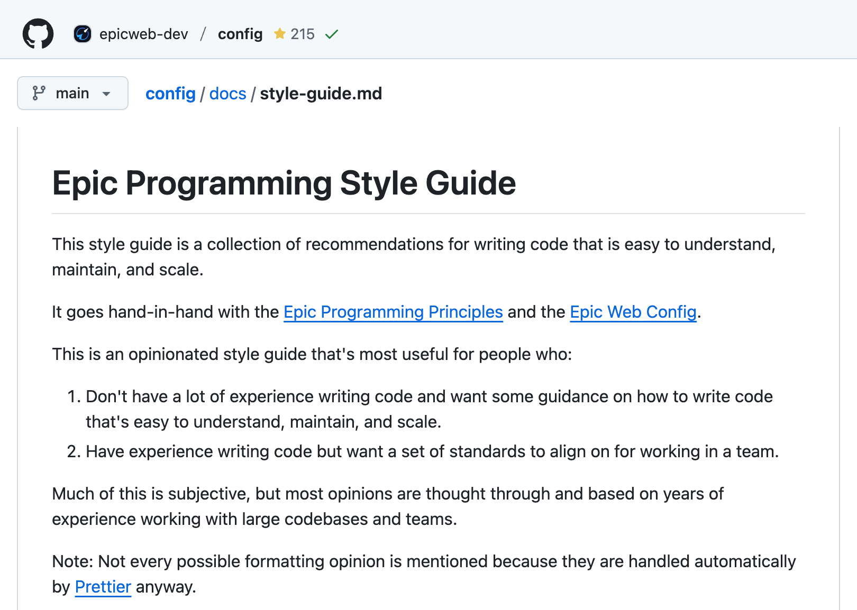This screenshot has width=857, height=610.
Task: Click the GitHub logo icon
Action: coord(38,34)
